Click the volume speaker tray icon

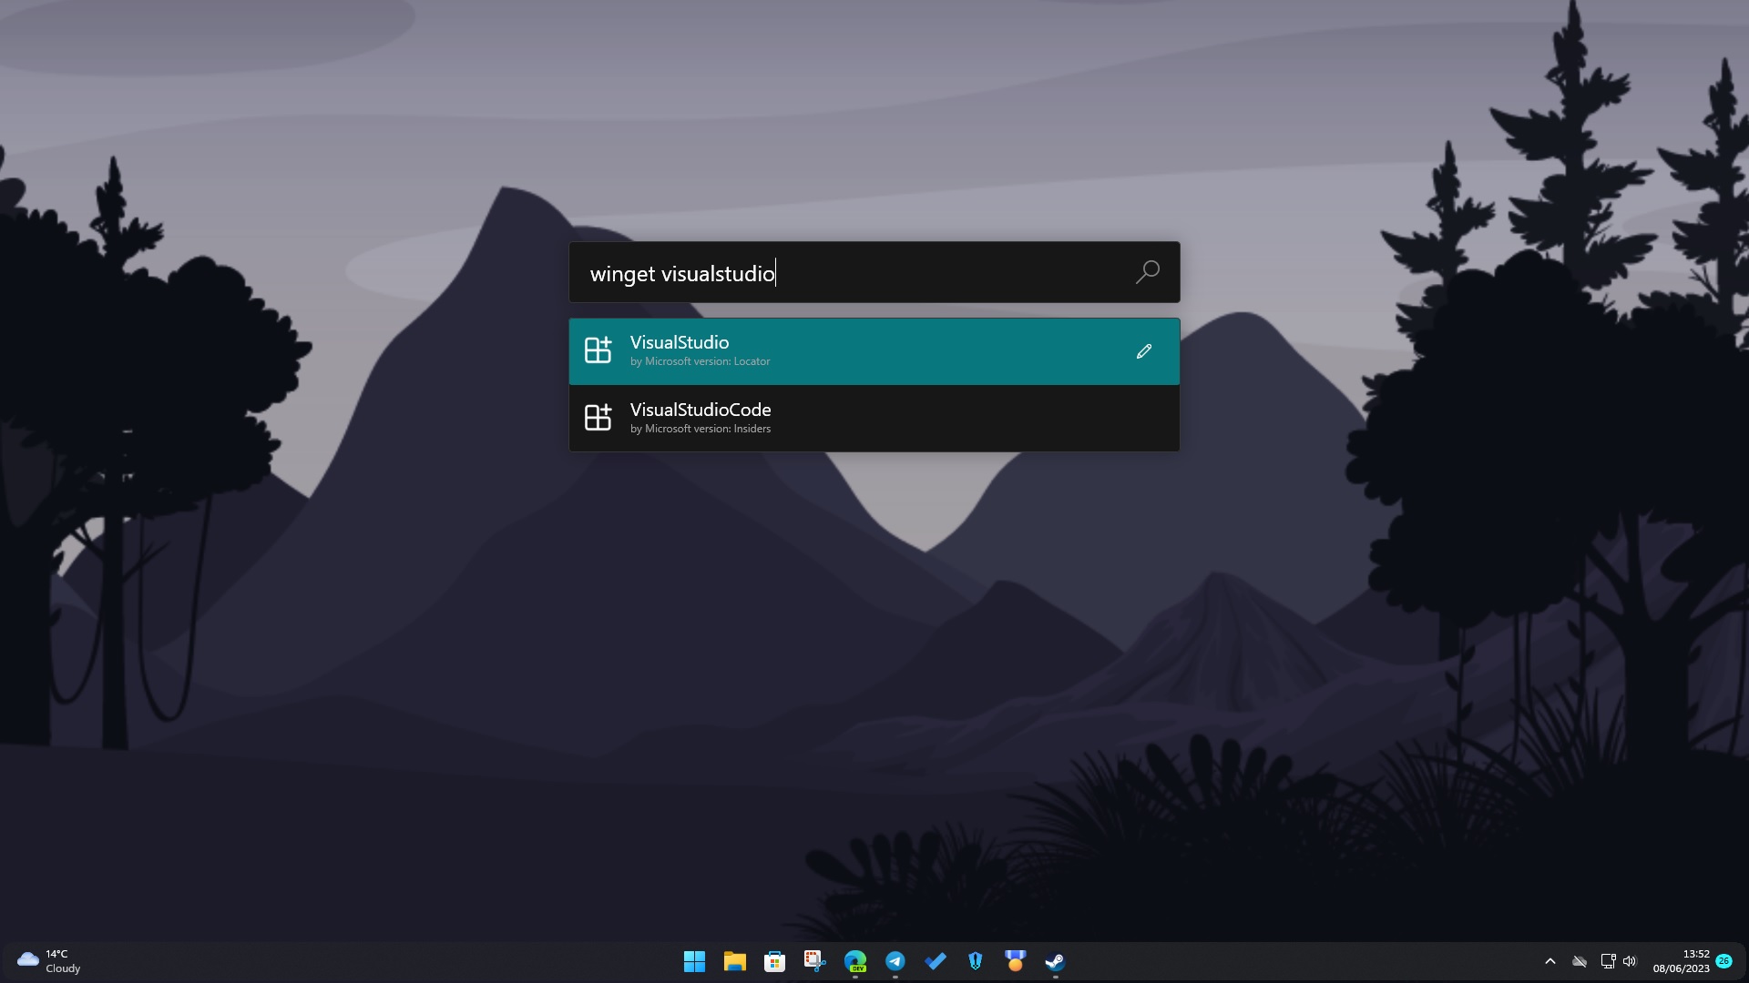(x=1630, y=961)
